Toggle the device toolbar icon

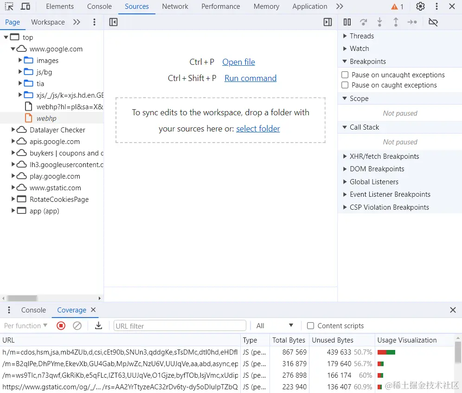point(26,6)
